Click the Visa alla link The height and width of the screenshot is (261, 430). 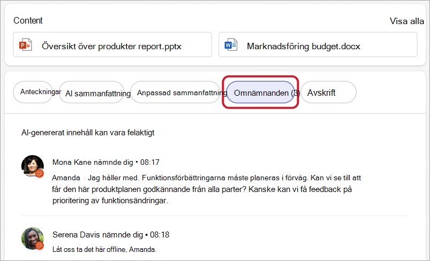406,21
